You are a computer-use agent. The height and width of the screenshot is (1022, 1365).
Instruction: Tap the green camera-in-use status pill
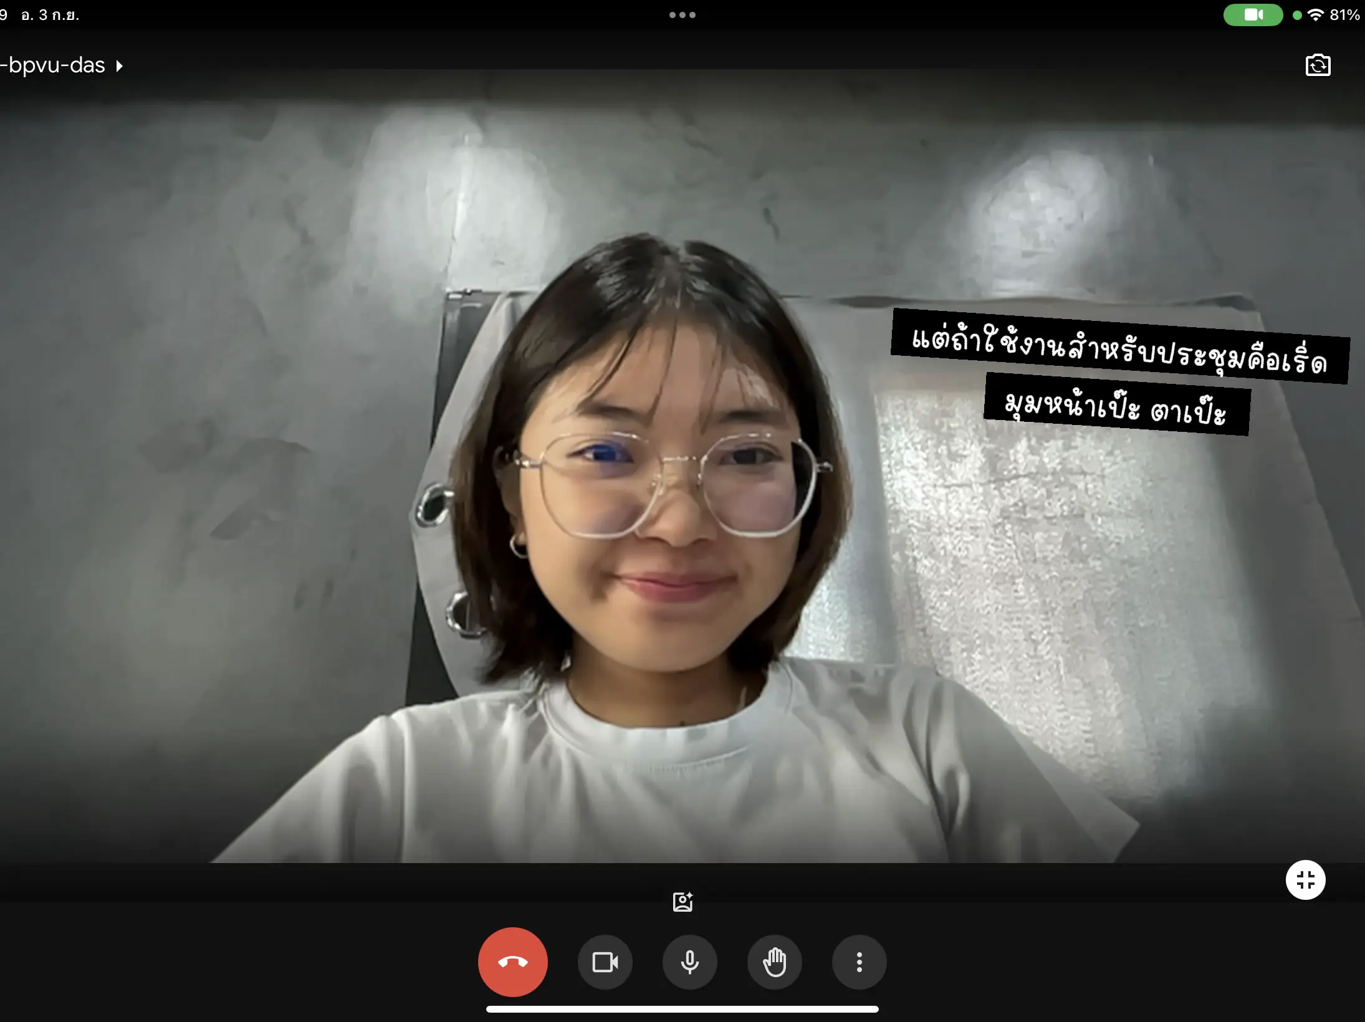point(1253,15)
